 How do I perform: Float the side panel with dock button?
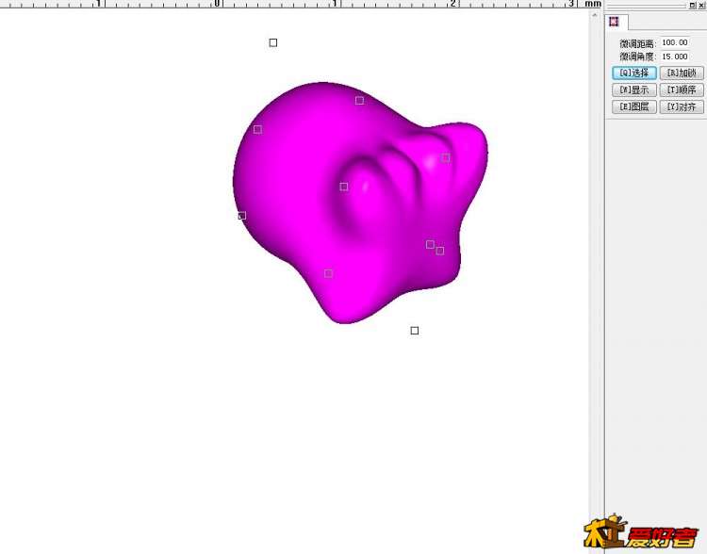click(692, 5)
